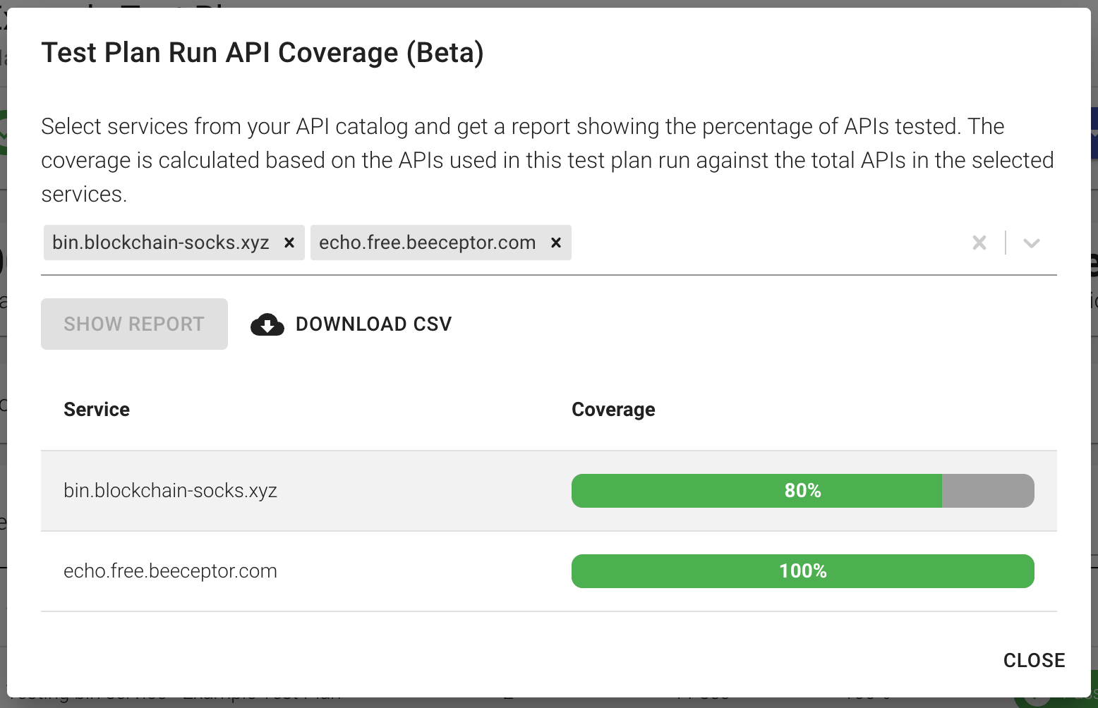Click the Show Report button

pos(134,324)
